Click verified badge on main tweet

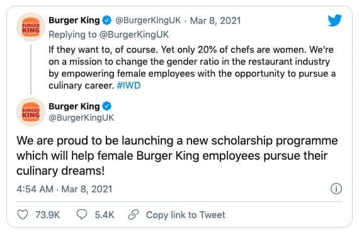(106, 106)
